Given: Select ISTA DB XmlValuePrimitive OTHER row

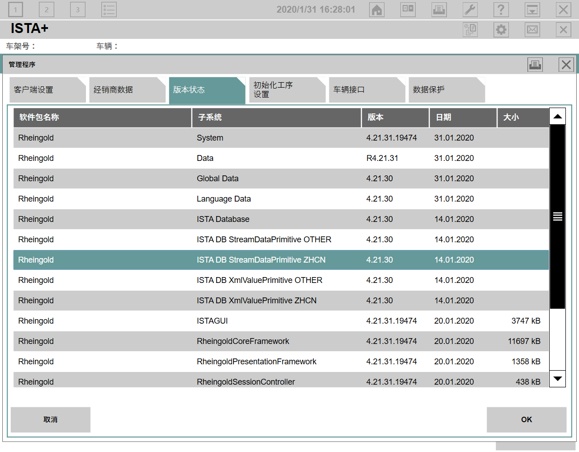Looking at the screenshot, I should (281, 280).
